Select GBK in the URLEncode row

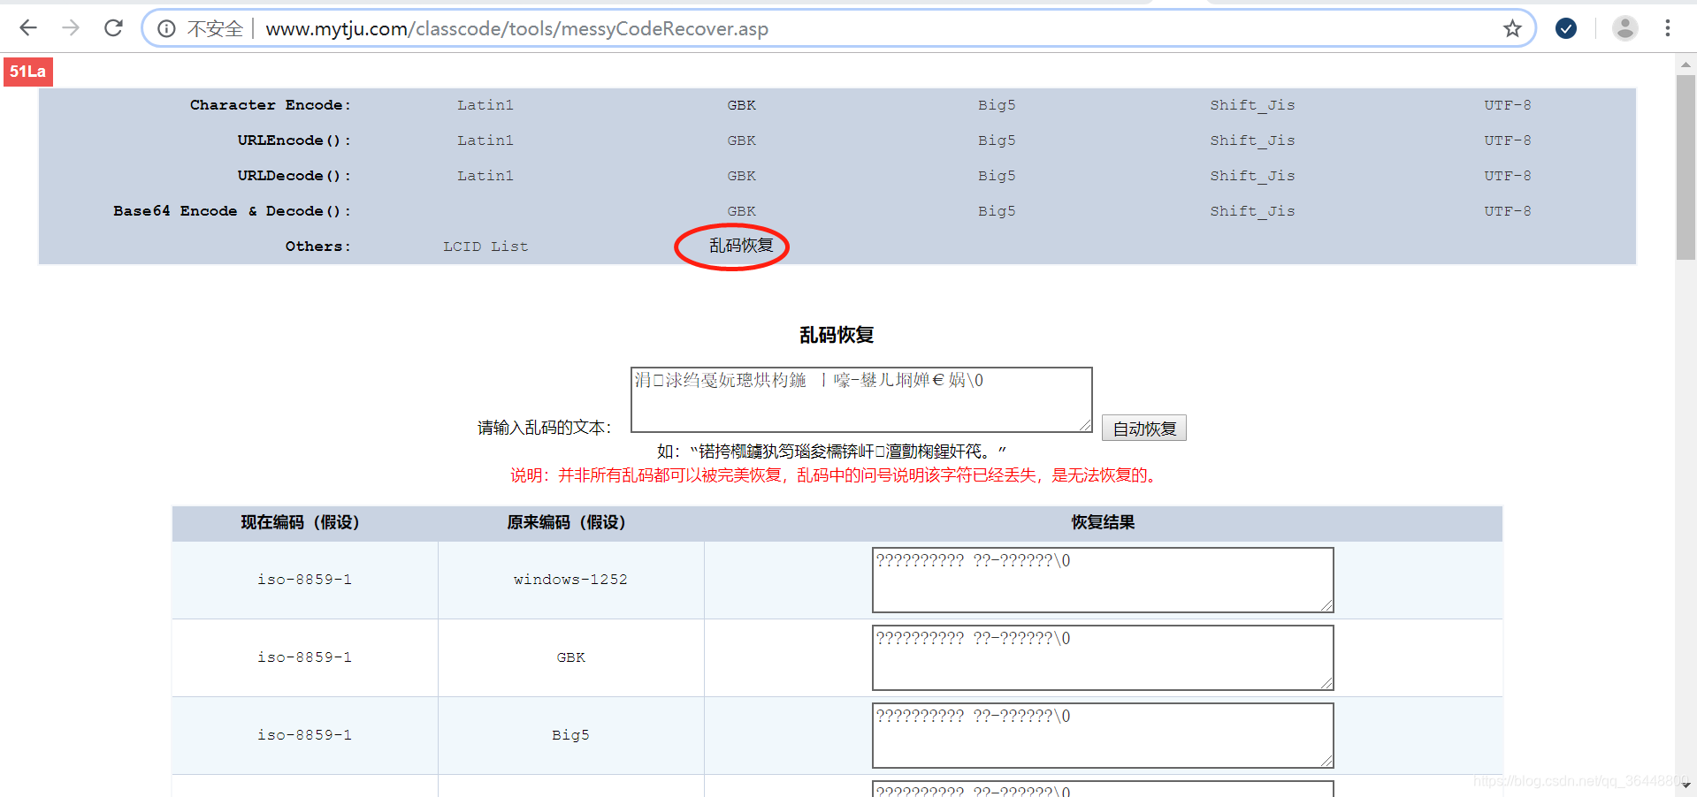point(741,140)
